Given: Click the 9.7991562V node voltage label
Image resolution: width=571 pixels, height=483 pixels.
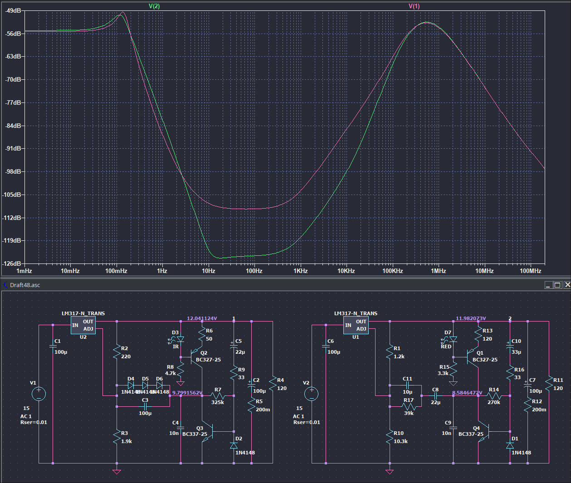Looking at the screenshot, I should pos(187,393).
